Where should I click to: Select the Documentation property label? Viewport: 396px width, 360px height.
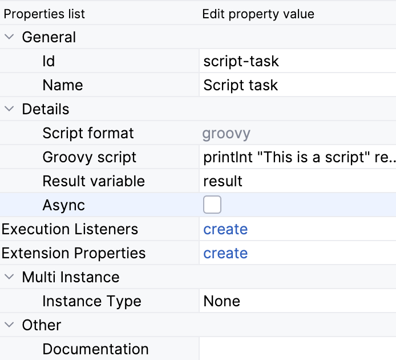(x=95, y=349)
